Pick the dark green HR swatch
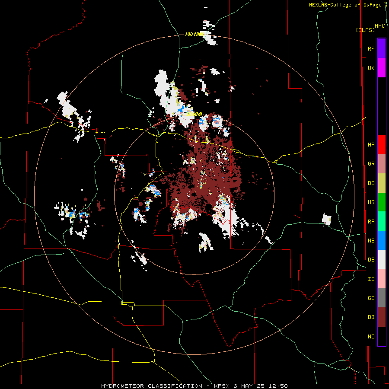Image resolution: width=389 pixels, height=389 pixels. click(382, 202)
